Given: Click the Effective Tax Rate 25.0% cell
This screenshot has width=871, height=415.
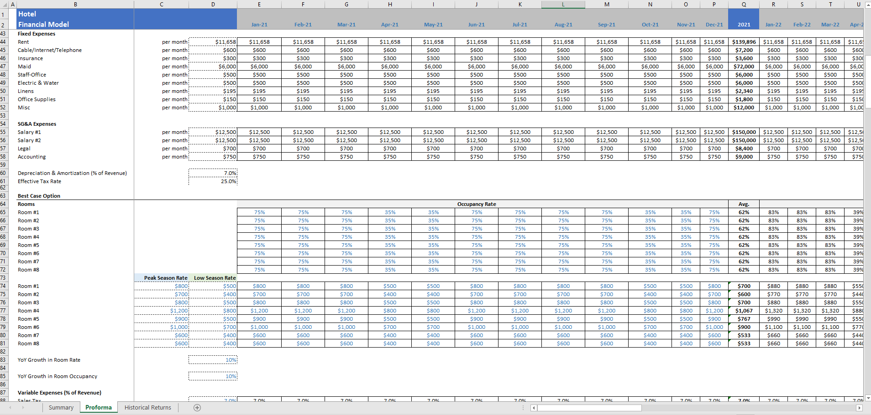Looking at the screenshot, I should click(x=213, y=181).
